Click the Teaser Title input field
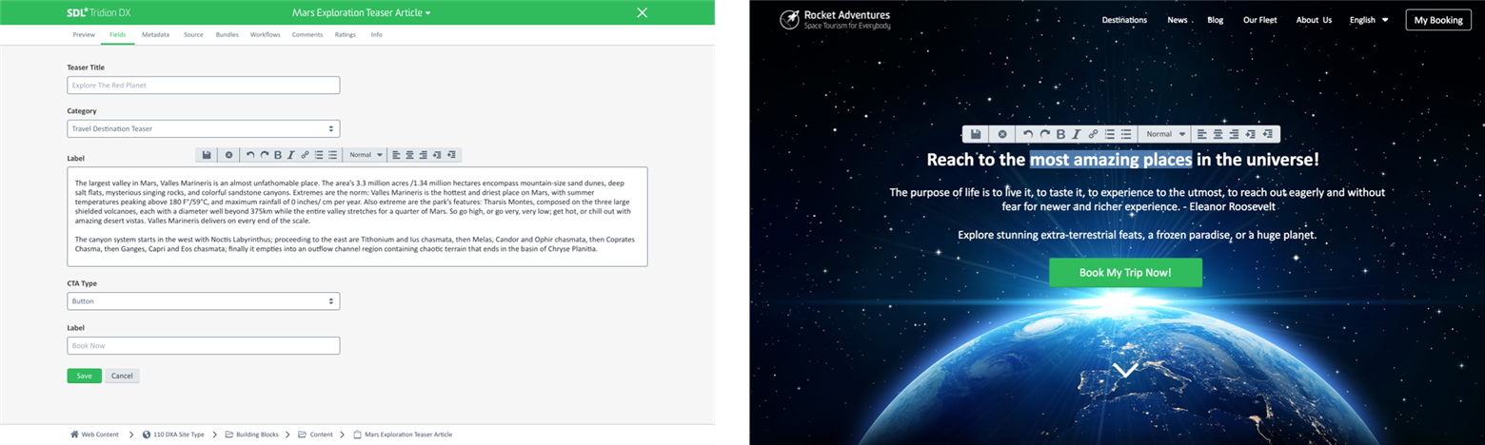1485x445 pixels. point(204,86)
